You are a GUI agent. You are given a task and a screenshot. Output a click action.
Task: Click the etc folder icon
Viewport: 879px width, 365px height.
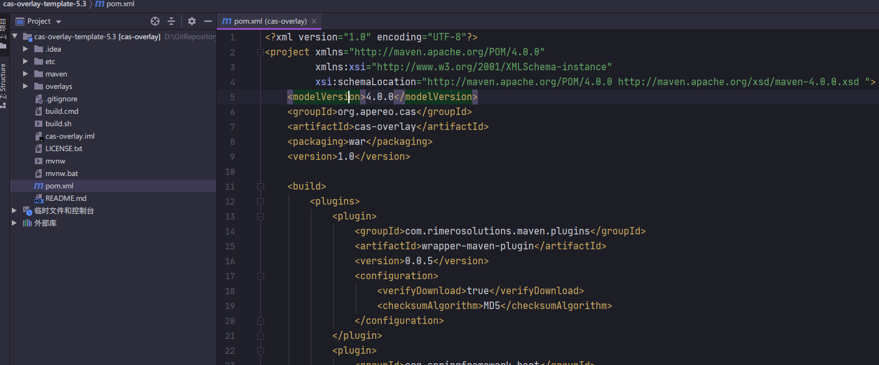pos(39,62)
